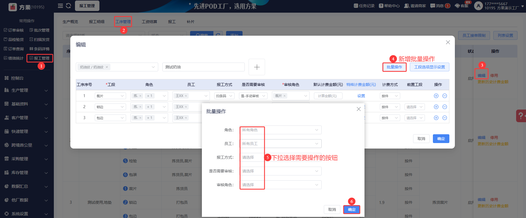Click the 工段选项显示设置 button
Screen dimensions: 526x218
pos(430,67)
